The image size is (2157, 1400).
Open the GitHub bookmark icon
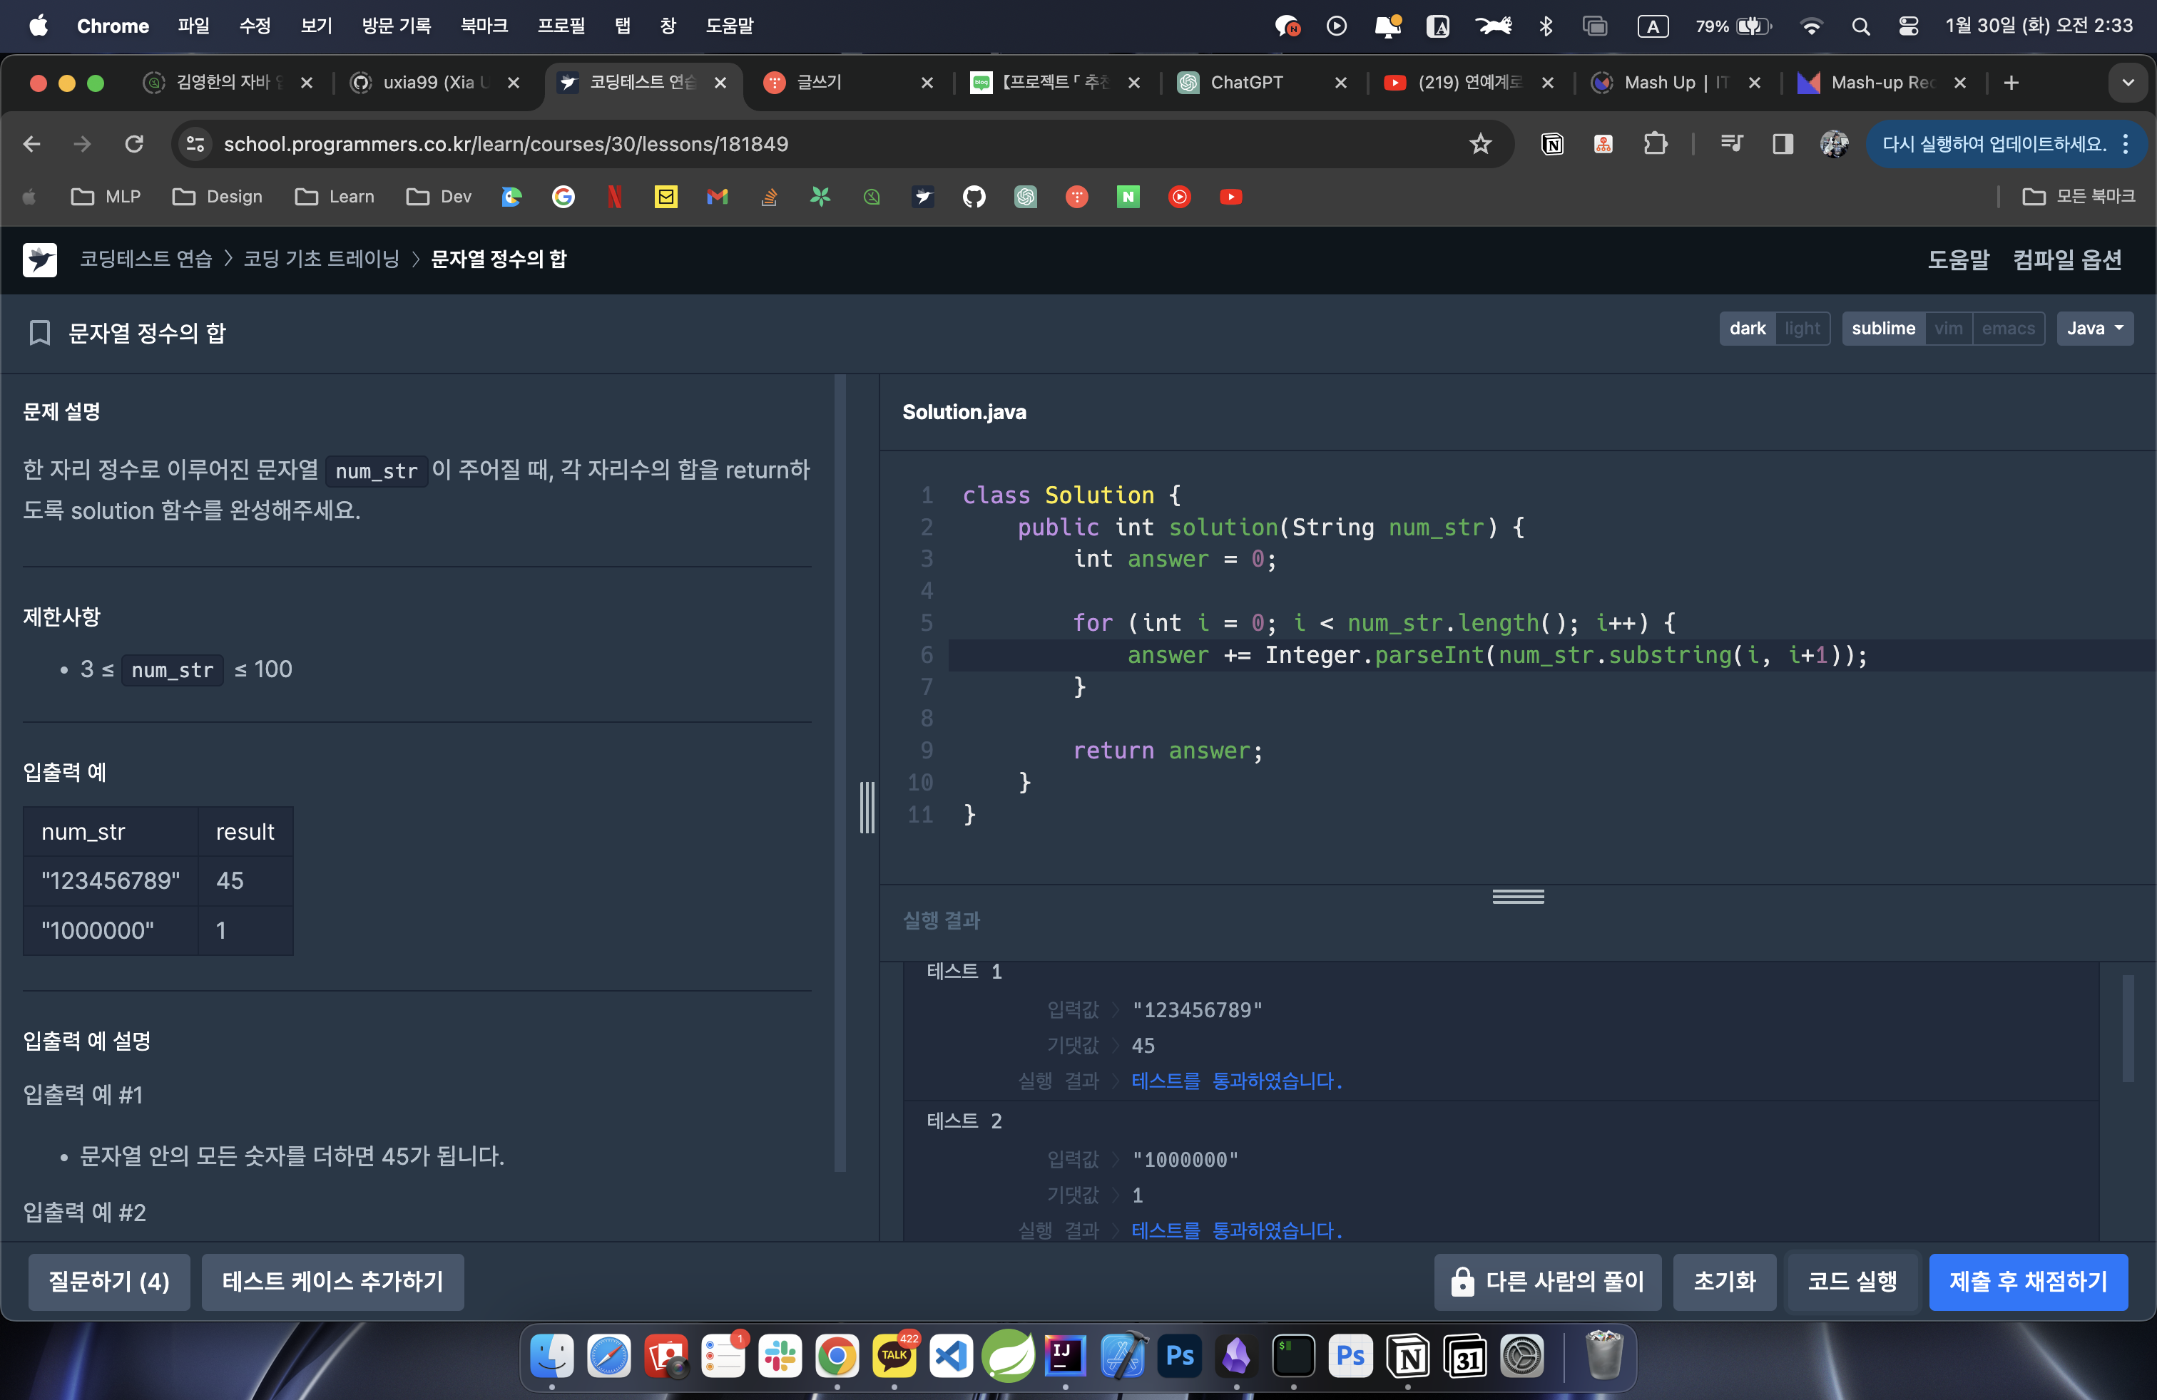click(974, 197)
